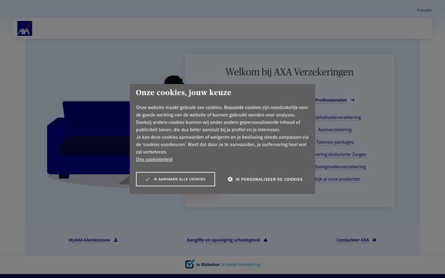Accept all cookies with 'Ik aanvaard alle cookies'
The height and width of the screenshot is (278, 445).
coord(176,179)
